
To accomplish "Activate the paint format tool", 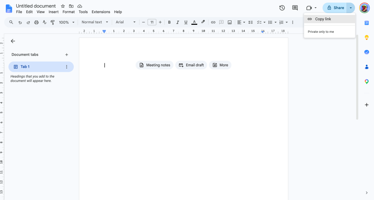I will click(x=53, y=22).
